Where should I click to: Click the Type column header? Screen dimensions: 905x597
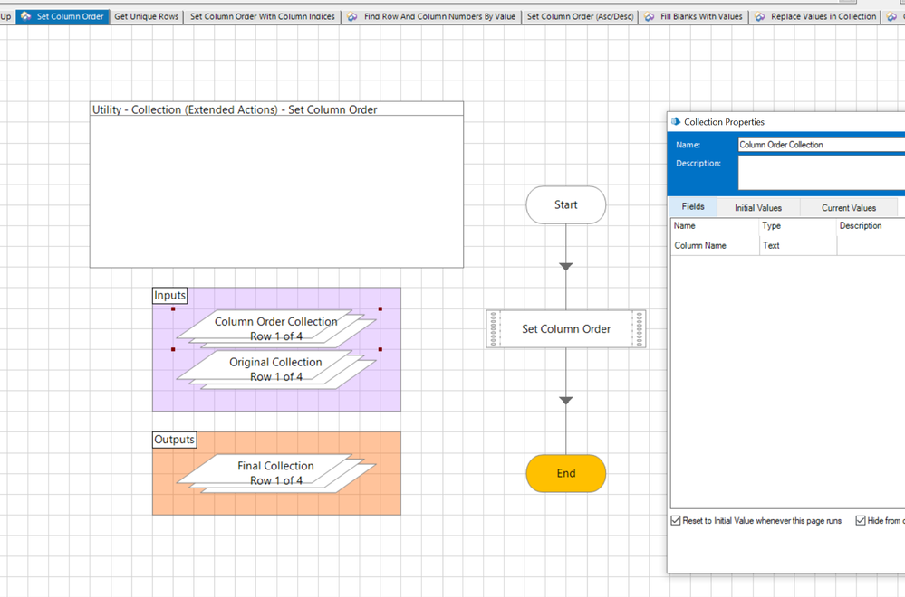tap(797, 226)
